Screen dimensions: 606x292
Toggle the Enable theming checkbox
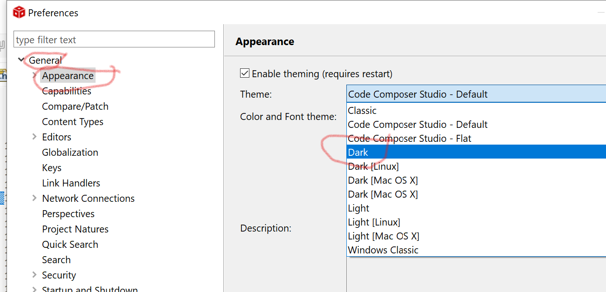coord(245,73)
